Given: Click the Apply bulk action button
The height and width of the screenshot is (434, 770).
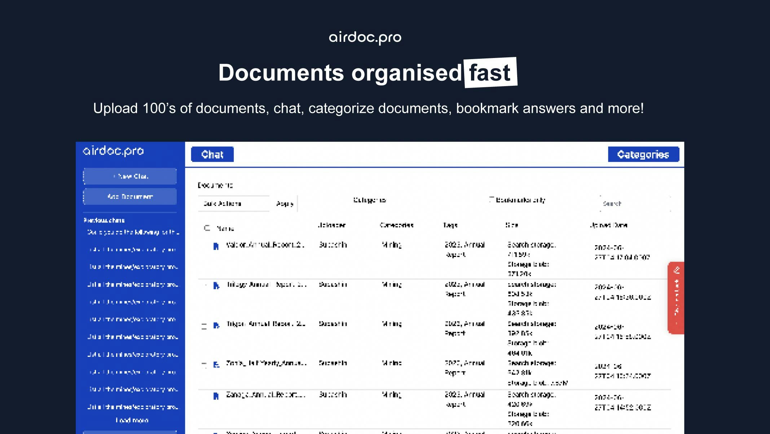Looking at the screenshot, I should [285, 204].
